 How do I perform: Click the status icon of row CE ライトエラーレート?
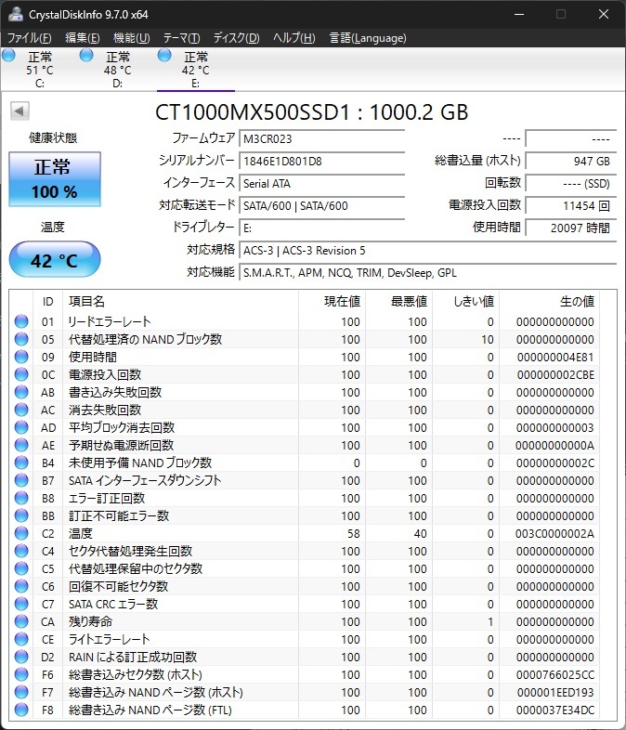coord(21,639)
